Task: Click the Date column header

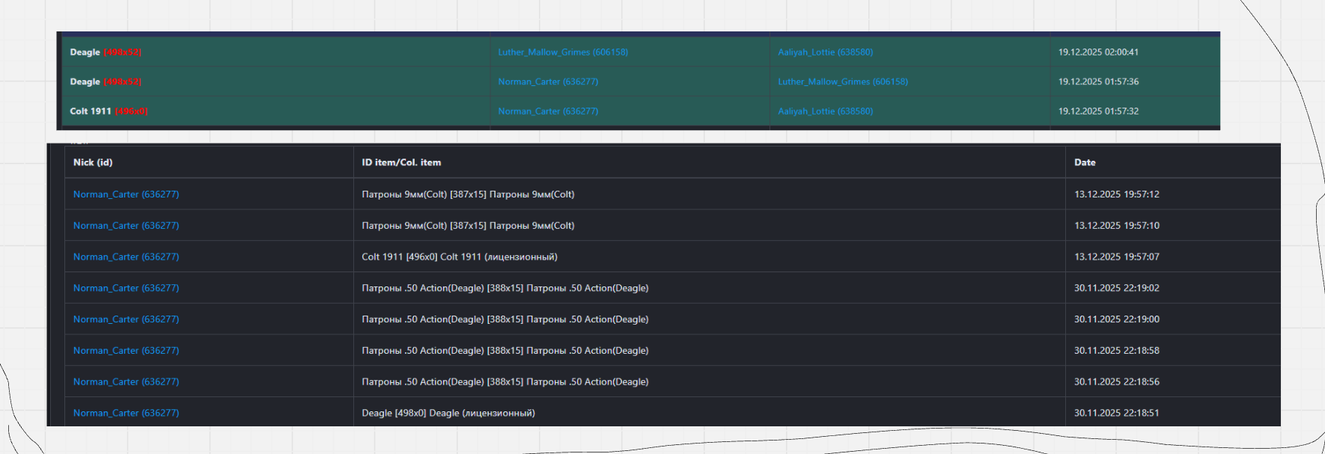Action: click(x=1085, y=162)
